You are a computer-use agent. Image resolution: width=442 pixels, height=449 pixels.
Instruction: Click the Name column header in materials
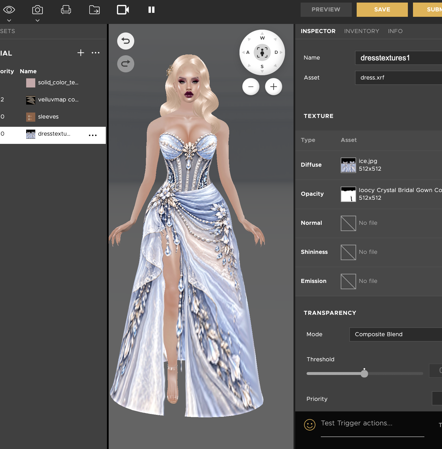28,71
